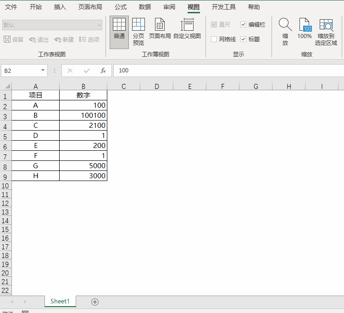
Task: Switch to Page Layout (页面布局) view icon
Action: (160, 28)
